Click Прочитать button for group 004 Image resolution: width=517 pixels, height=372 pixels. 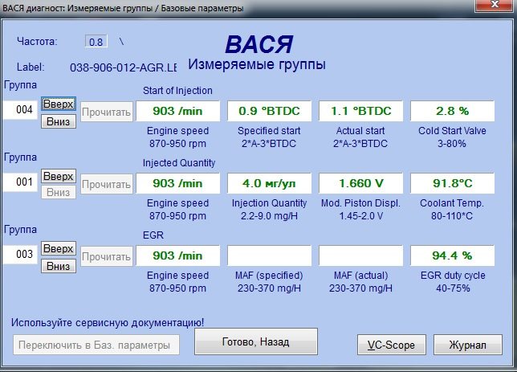pos(107,112)
